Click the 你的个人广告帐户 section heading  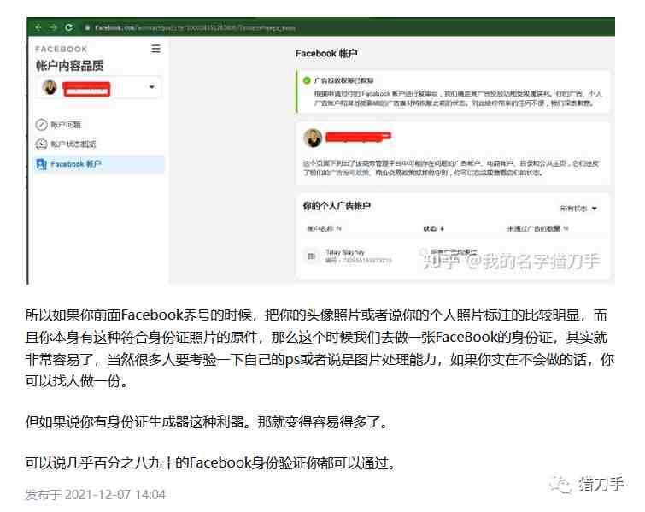(337, 206)
